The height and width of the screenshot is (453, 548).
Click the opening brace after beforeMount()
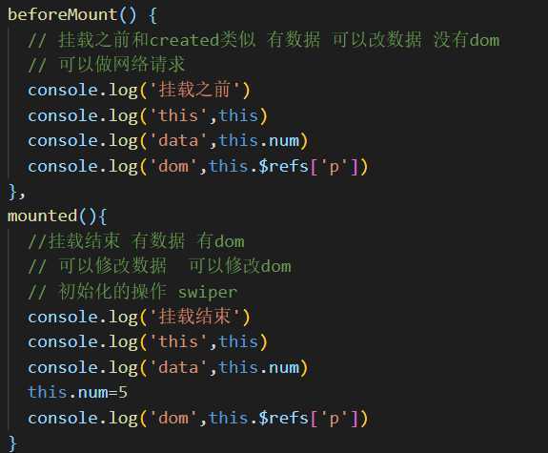152,15
